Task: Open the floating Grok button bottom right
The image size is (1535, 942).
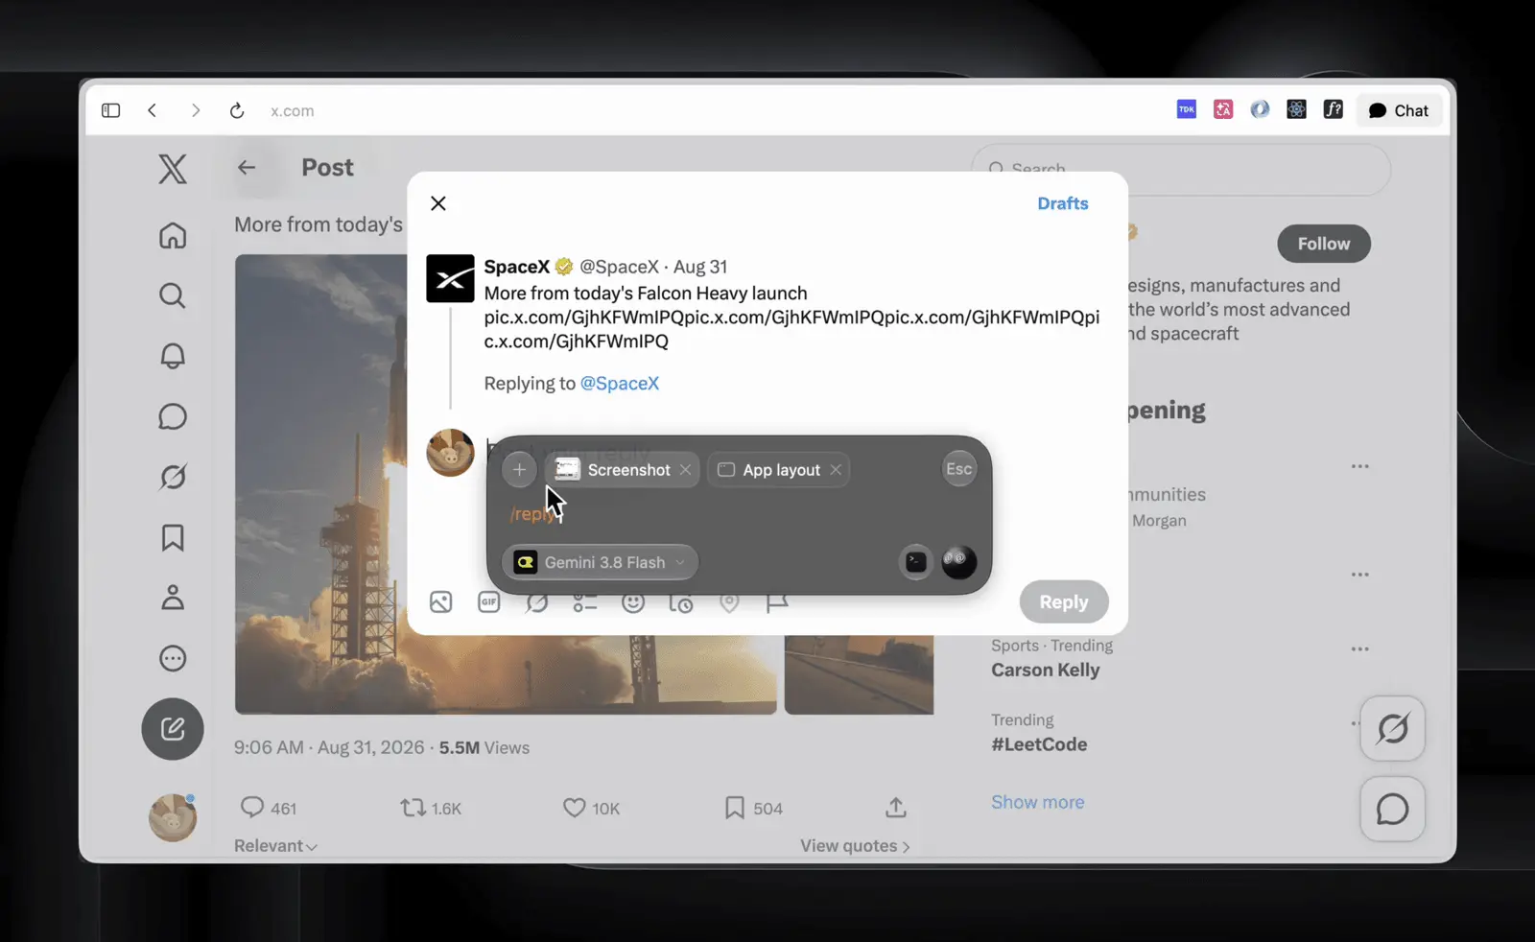Action: [1393, 729]
